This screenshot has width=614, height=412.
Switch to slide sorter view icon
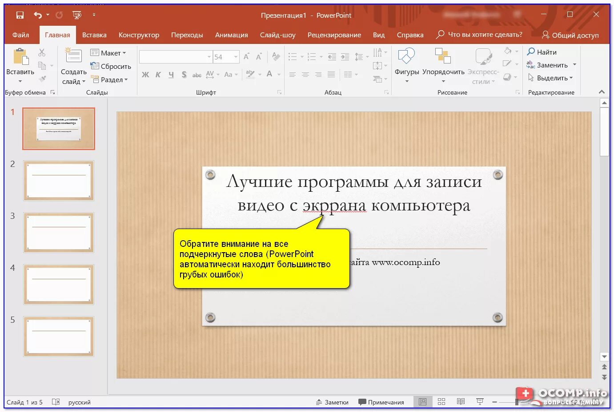click(x=441, y=402)
